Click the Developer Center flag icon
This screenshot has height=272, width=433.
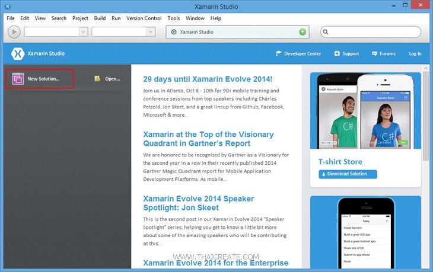tap(278, 53)
